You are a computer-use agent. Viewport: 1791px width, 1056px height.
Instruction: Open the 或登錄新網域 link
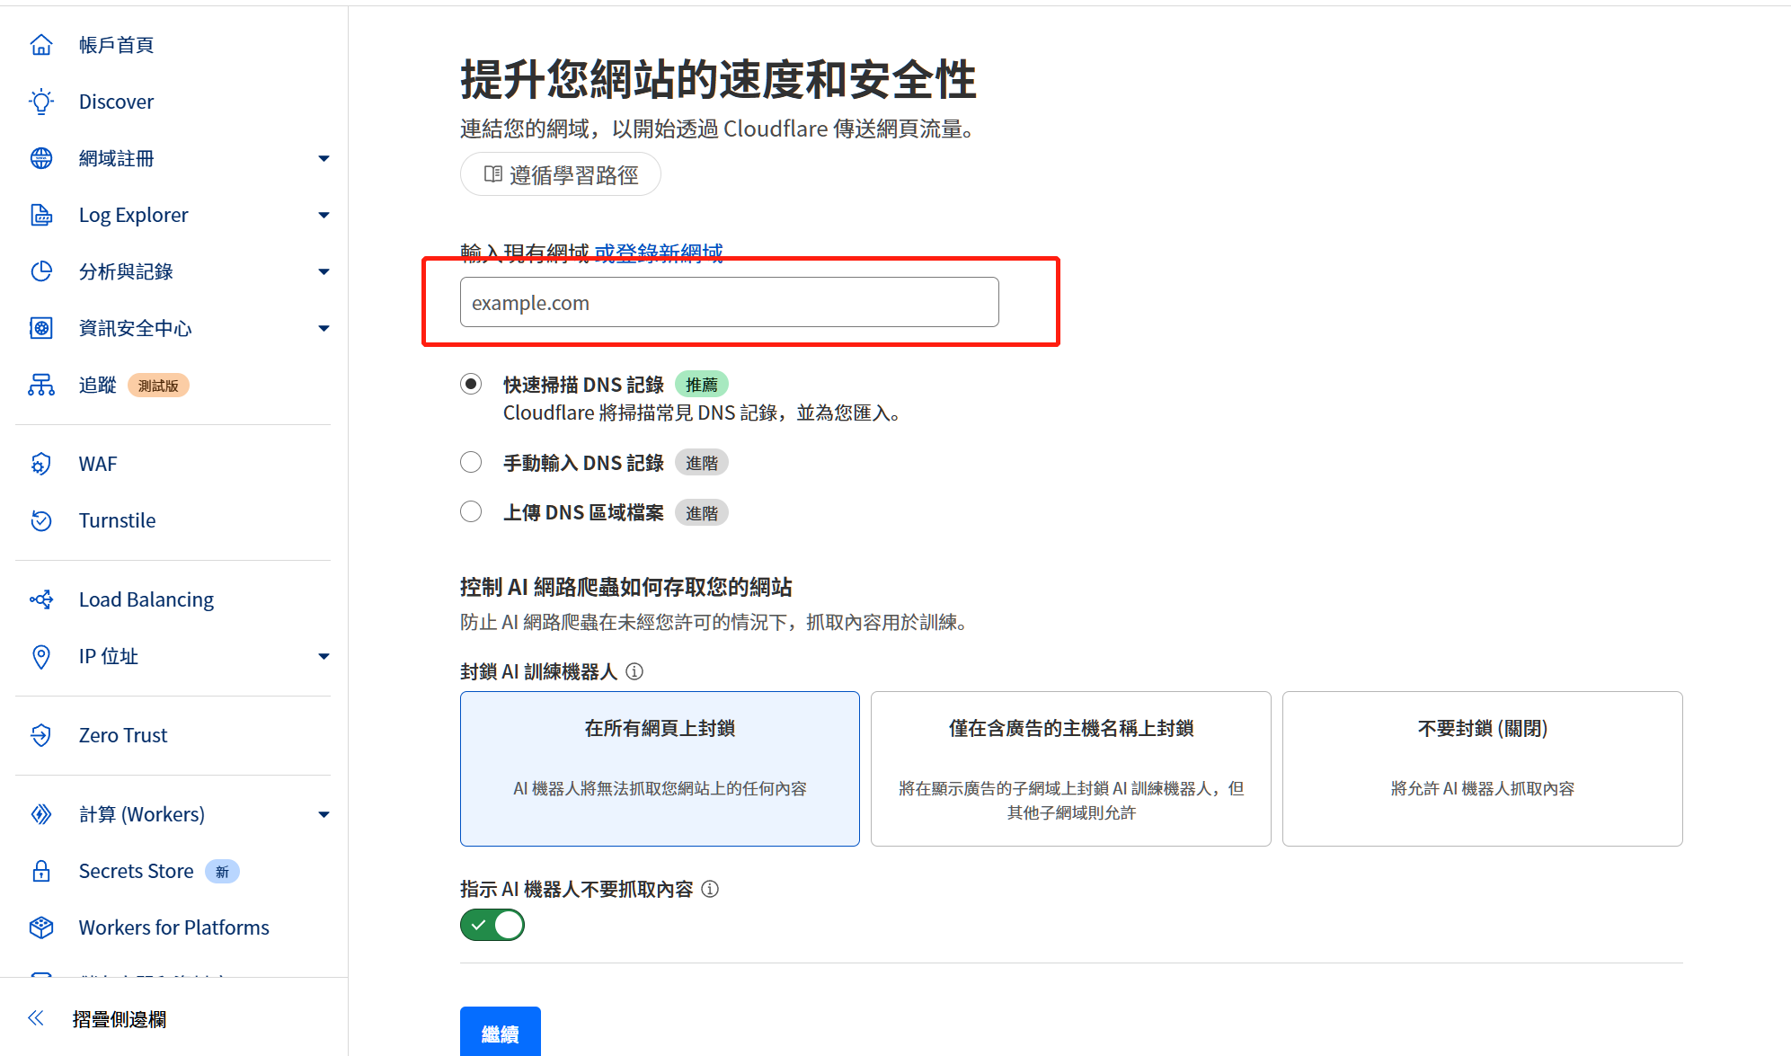coord(658,253)
